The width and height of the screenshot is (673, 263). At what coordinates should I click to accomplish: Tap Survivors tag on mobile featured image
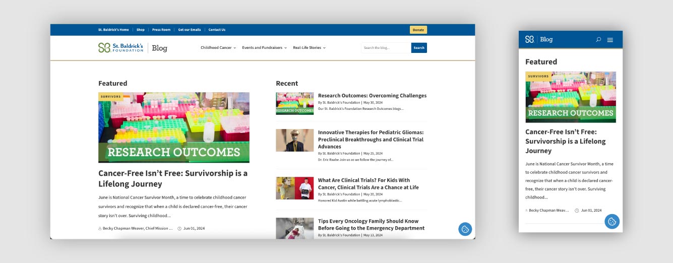pos(538,76)
